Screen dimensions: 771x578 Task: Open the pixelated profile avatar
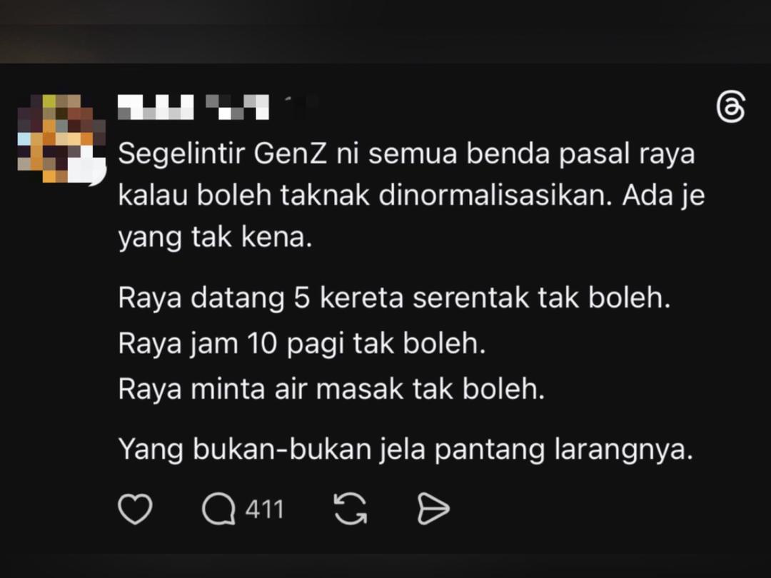pyautogui.click(x=61, y=138)
